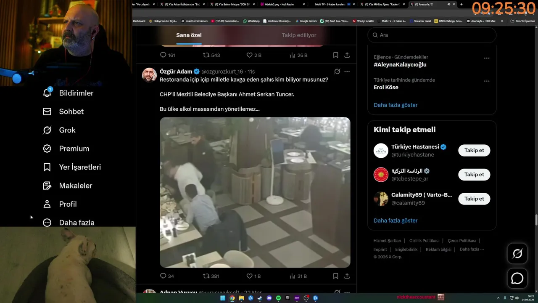Open new browser tab with plus button

click(462, 4)
